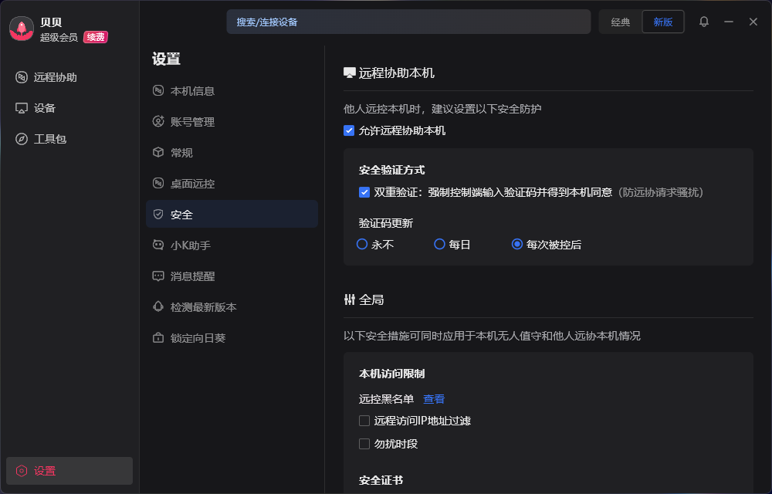Enable the 勿扰时段 checkbox
The image size is (772, 494).
coord(364,444)
